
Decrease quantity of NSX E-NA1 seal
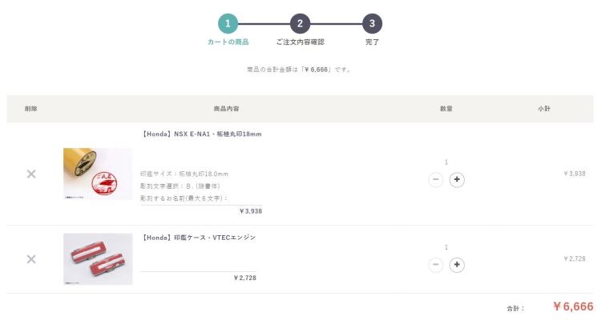(x=436, y=180)
